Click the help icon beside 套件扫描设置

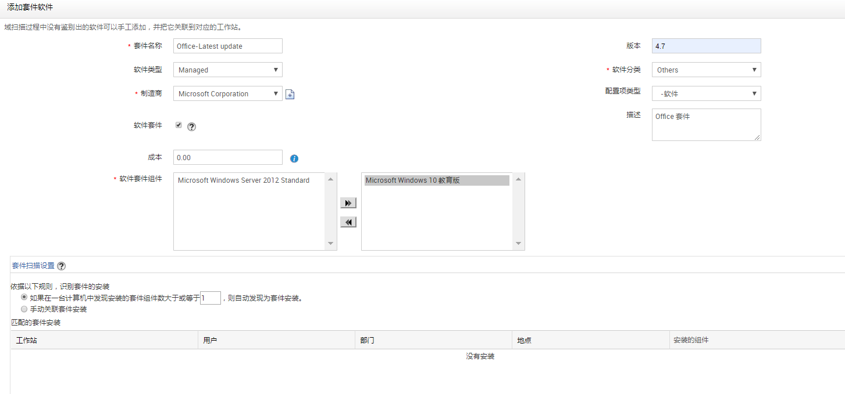61,266
